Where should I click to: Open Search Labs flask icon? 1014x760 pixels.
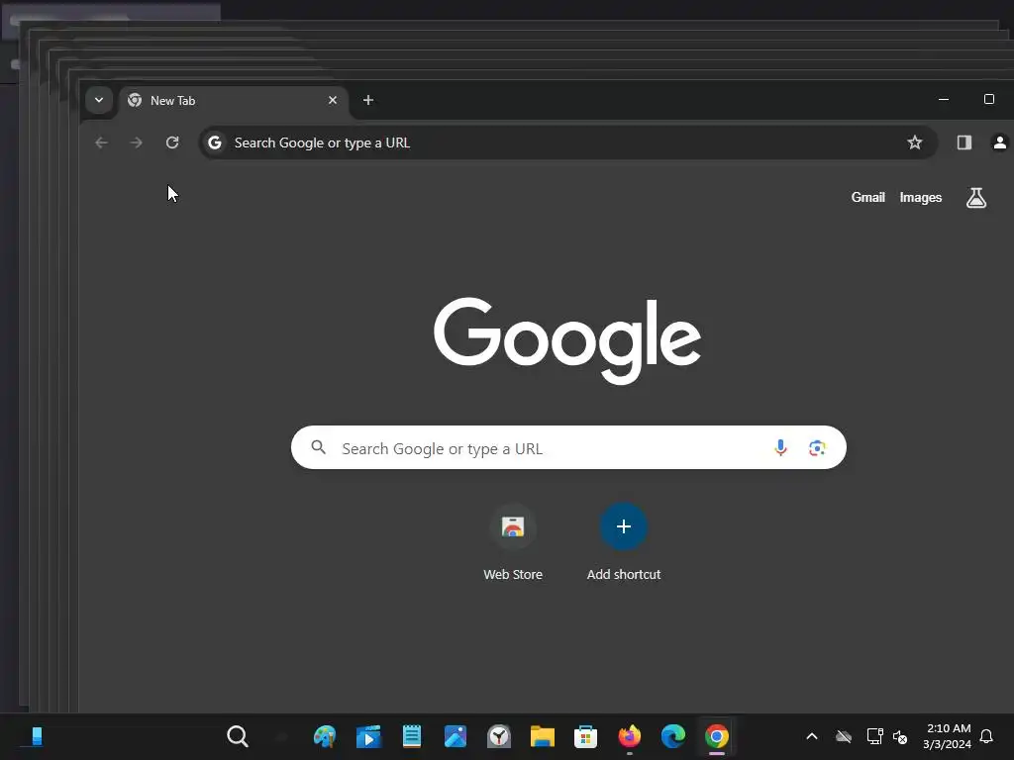coord(975,198)
